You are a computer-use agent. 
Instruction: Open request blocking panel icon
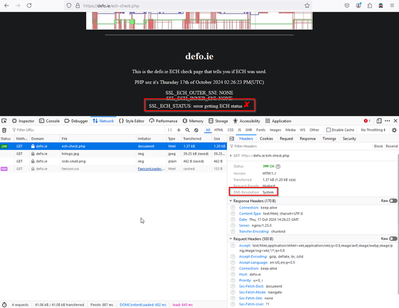click(x=196, y=130)
